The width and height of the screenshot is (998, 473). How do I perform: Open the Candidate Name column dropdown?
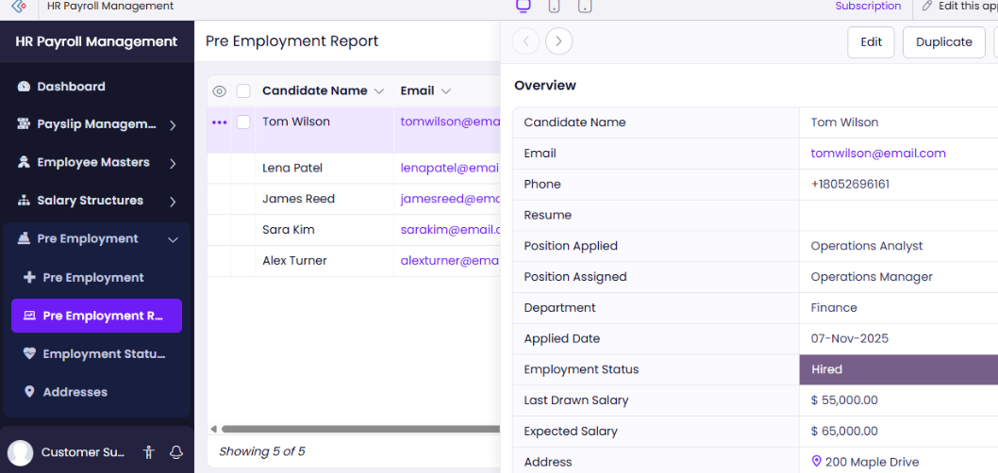pos(379,91)
